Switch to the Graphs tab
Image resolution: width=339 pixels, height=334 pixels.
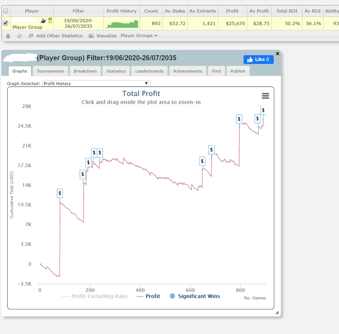20,71
